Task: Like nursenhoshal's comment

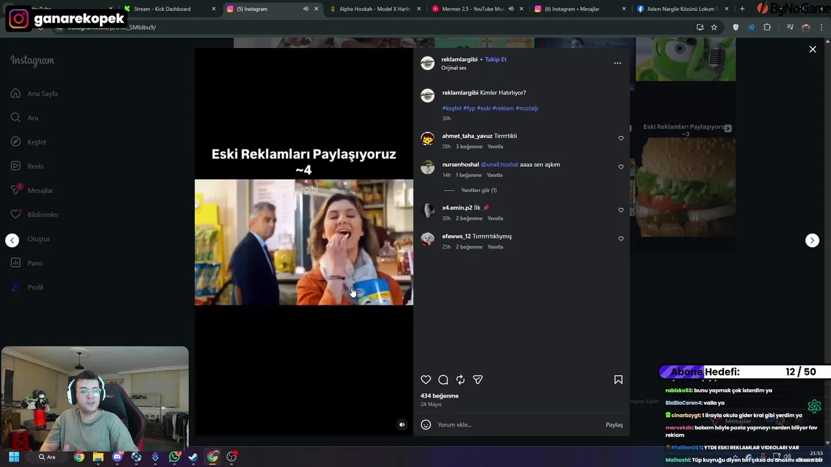Action: (x=621, y=167)
